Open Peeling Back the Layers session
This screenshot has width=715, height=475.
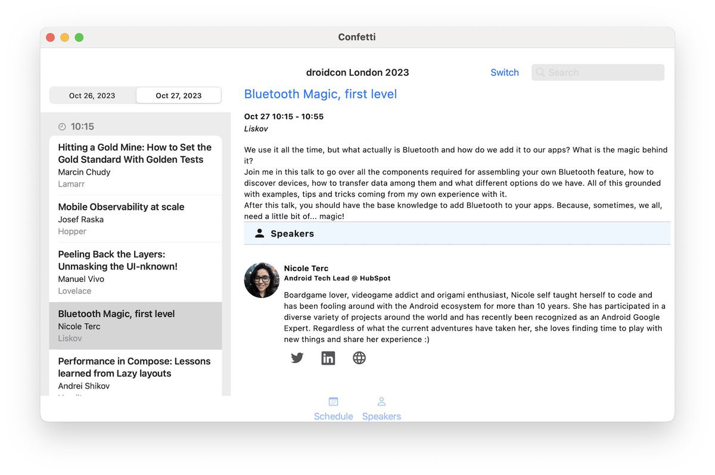point(136,272)
